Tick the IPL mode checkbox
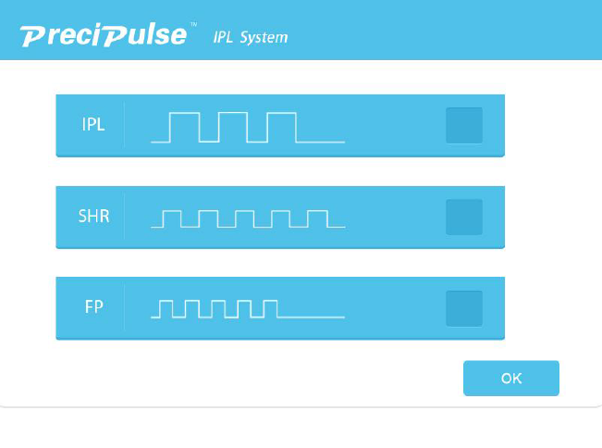 [464, 125]
